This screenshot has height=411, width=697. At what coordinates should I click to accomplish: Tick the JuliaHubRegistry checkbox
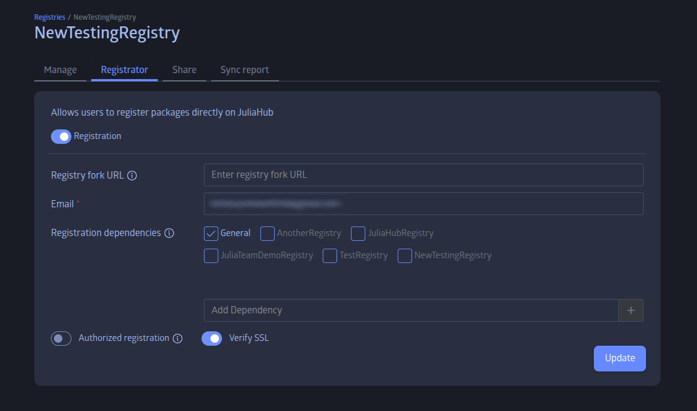tap(358, 234)
